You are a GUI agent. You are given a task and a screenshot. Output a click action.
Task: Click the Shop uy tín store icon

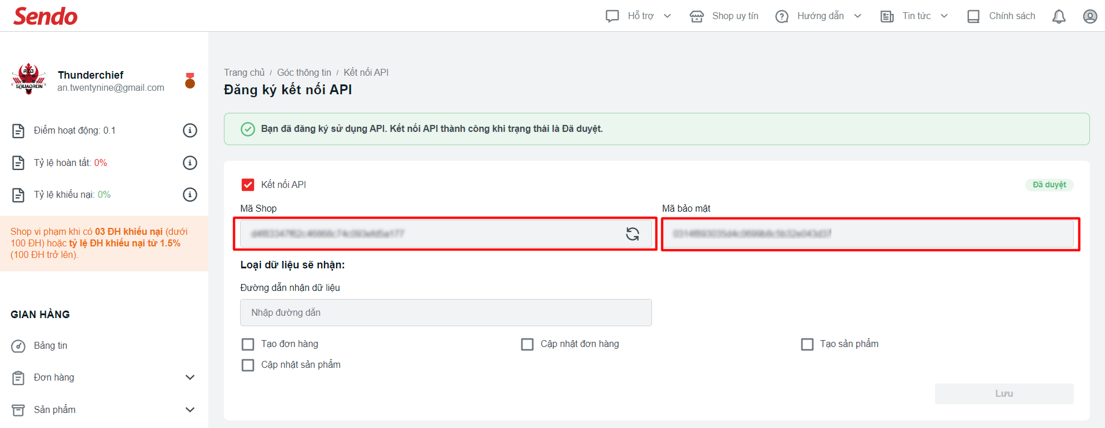click(x=697, y=16)
